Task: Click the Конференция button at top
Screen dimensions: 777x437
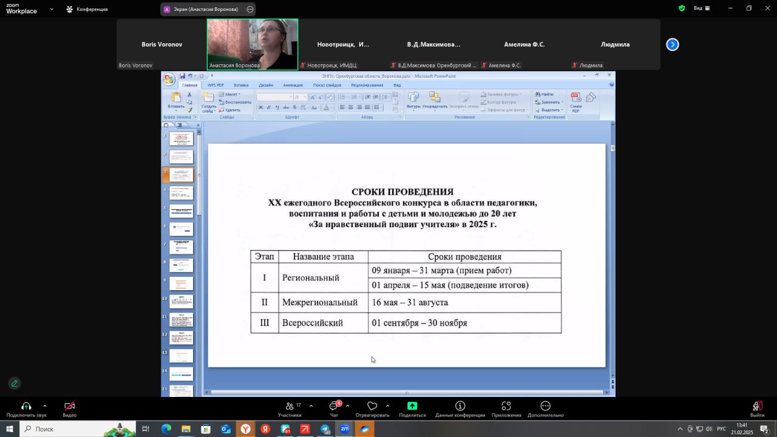Action: pyautogui.click(x=87, y=9)
